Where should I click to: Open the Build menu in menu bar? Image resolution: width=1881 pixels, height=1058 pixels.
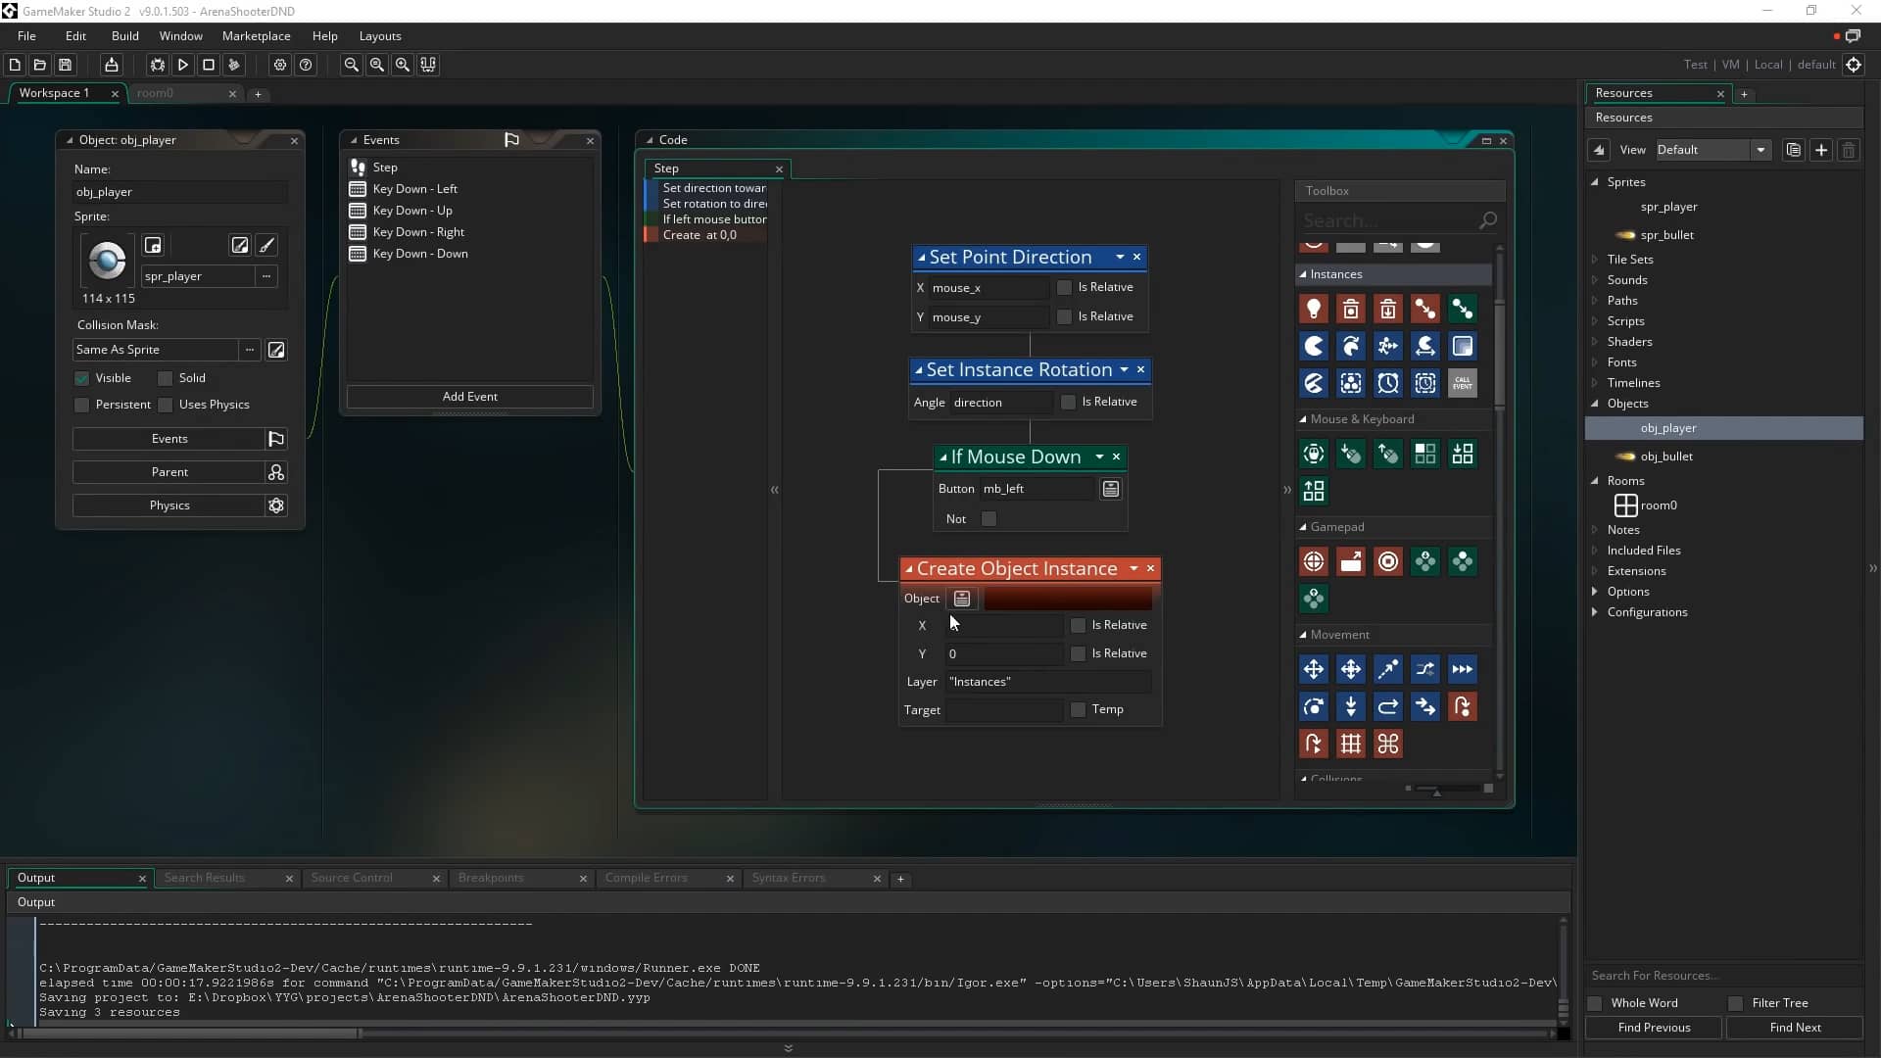click(124, 35)
